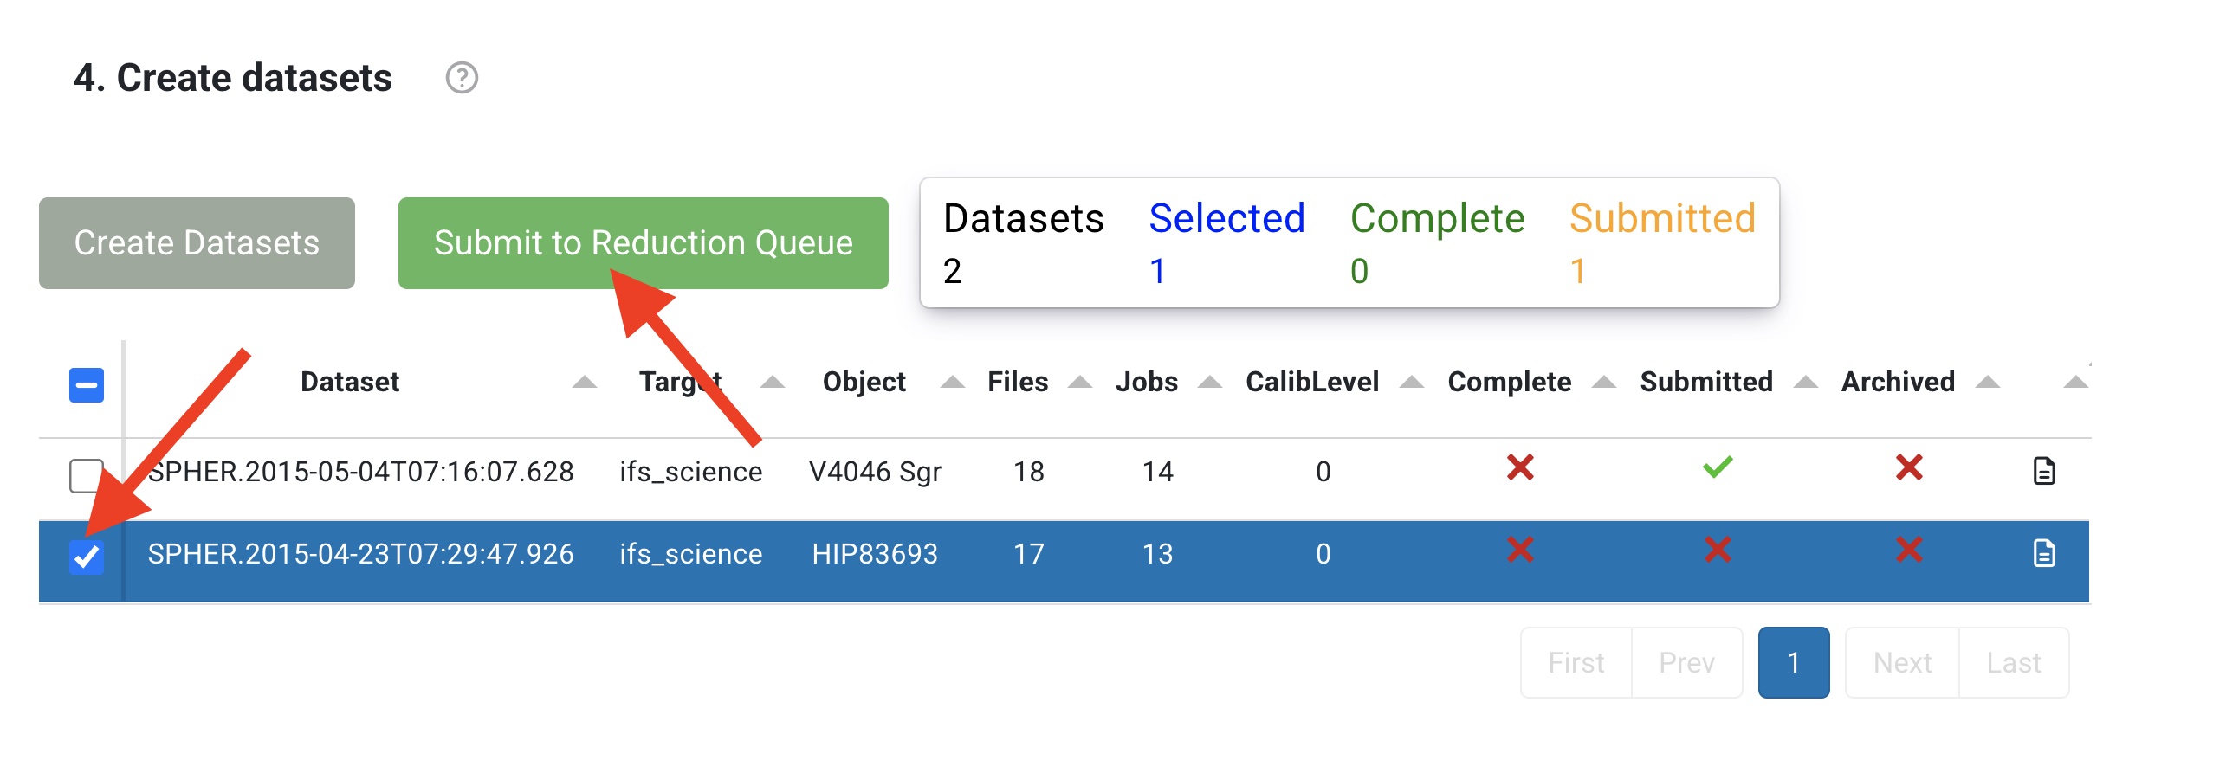Uncheck the SPHER.2015-04-23T07:29:47.926 dataset checkbox
Screen dimensions: 2226x760
pos(87,557)
